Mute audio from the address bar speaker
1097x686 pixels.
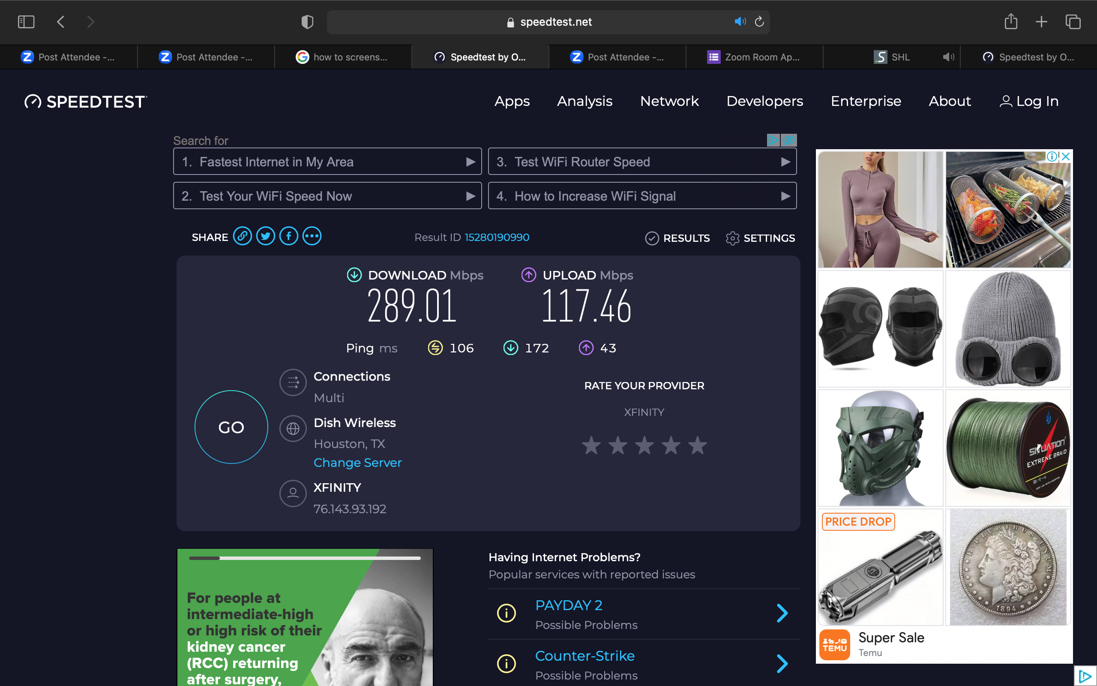coord(740,22)
